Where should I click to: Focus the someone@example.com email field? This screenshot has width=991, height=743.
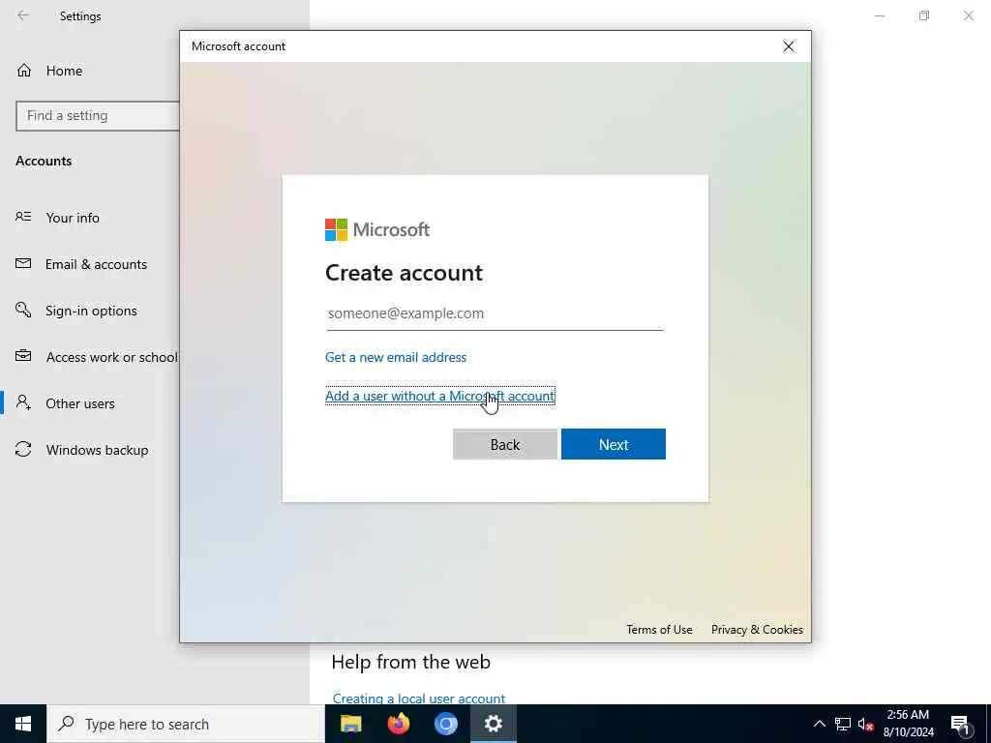tap(495, 314)
